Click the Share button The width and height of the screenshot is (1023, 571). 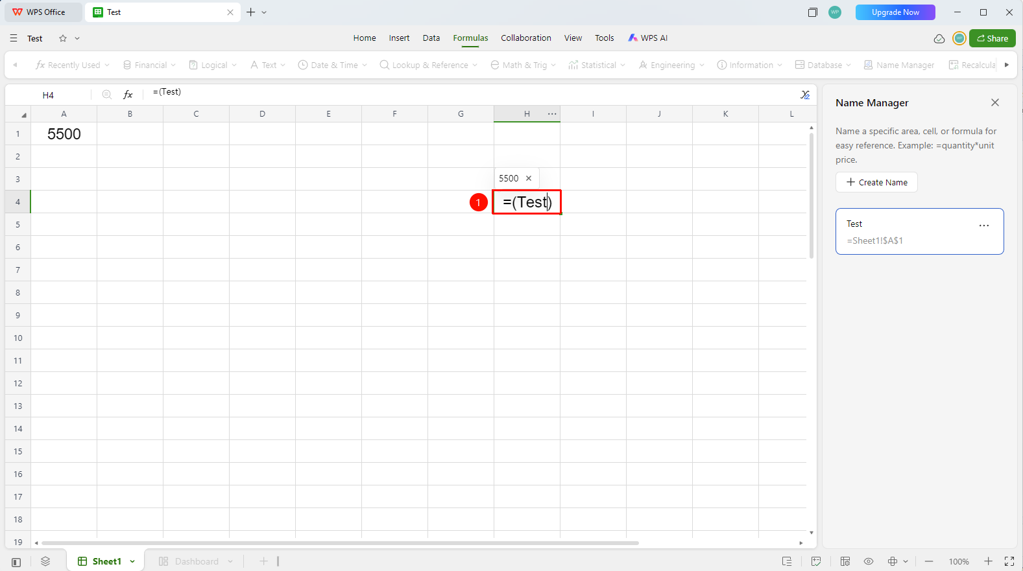[x=993, y=38]
